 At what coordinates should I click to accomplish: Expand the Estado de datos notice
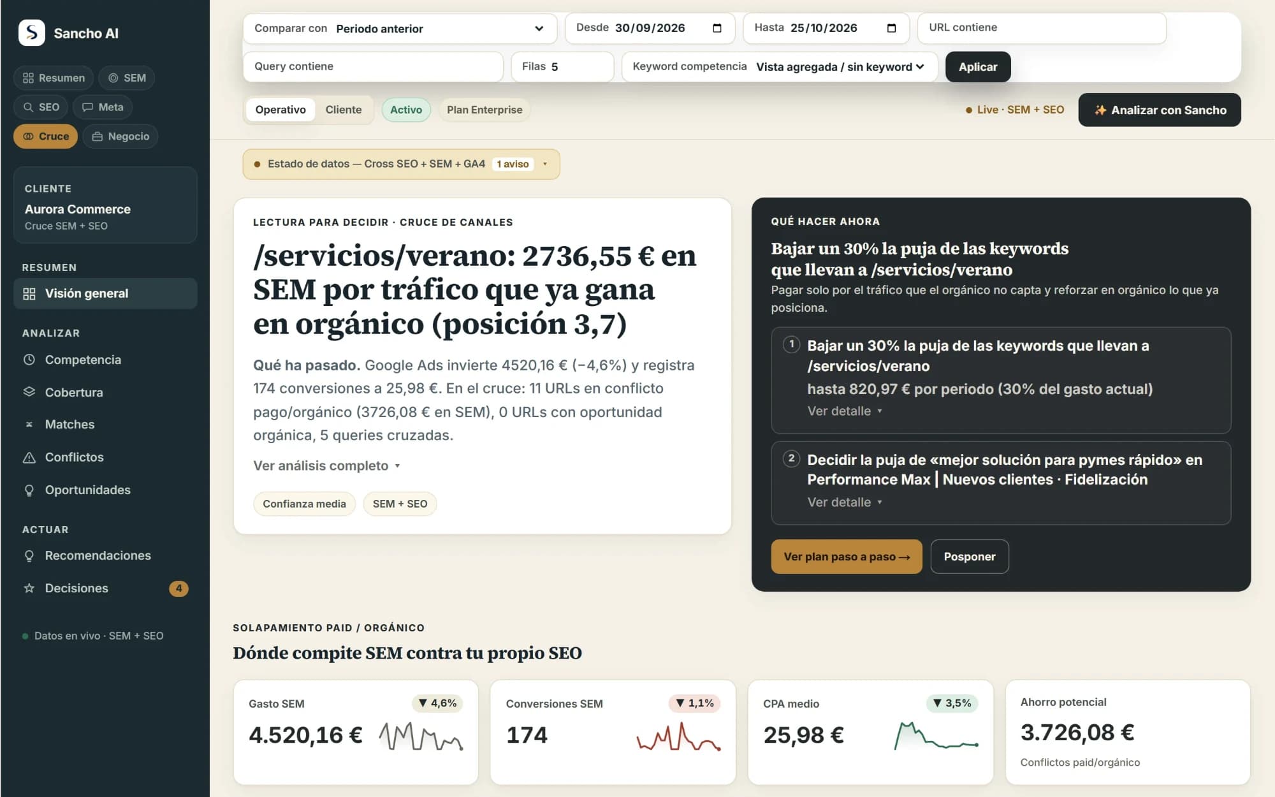pyautogui.click(x=401, y=164)
